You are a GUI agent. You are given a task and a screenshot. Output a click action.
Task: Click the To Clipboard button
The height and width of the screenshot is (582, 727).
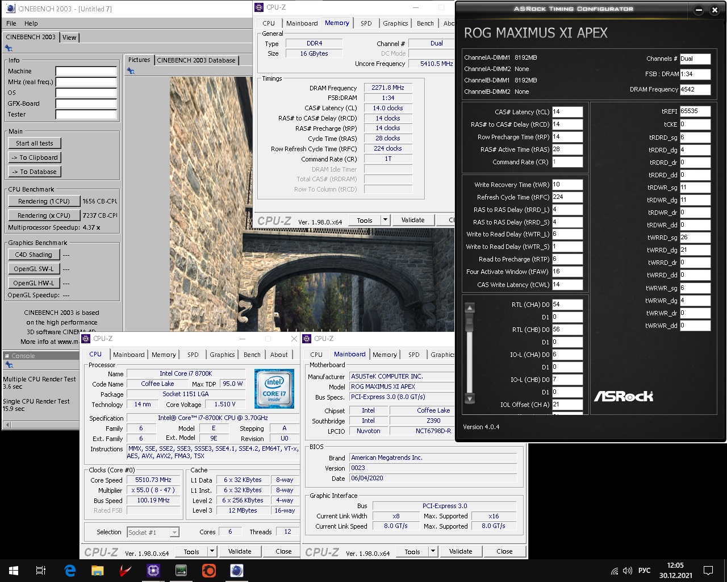[35, 157]
